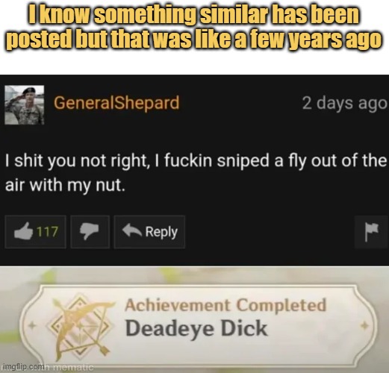389x373 pixels.
Task: Click the 2 days ago timestamp
Action: pos(344,103)
